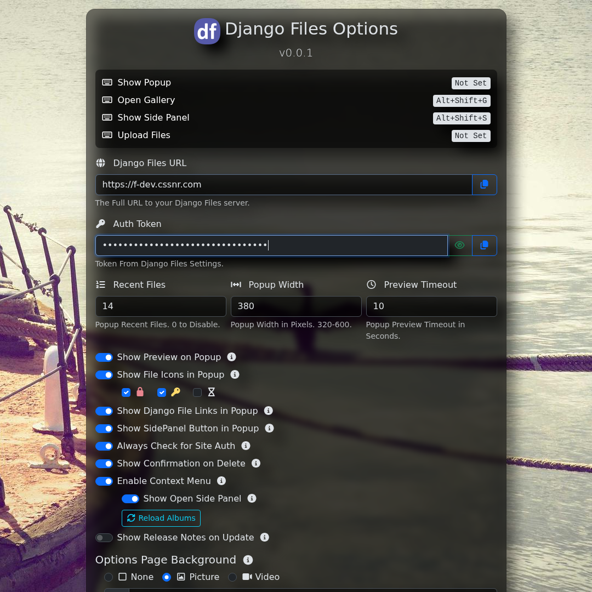Screen dimensions: 592x592
Task: Copy the Django Files URL
Action: point(484,185)
